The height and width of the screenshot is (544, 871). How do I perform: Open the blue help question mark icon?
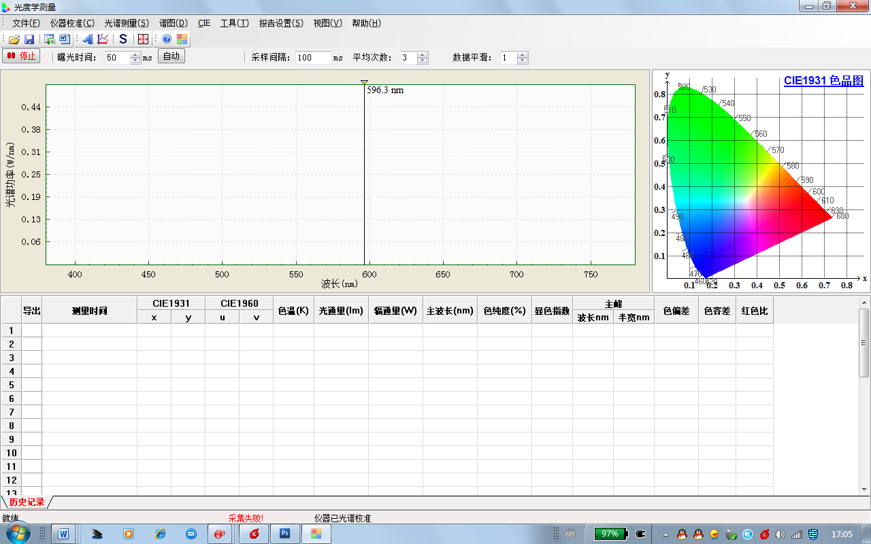pyautogui.click(x=167, y=39)
